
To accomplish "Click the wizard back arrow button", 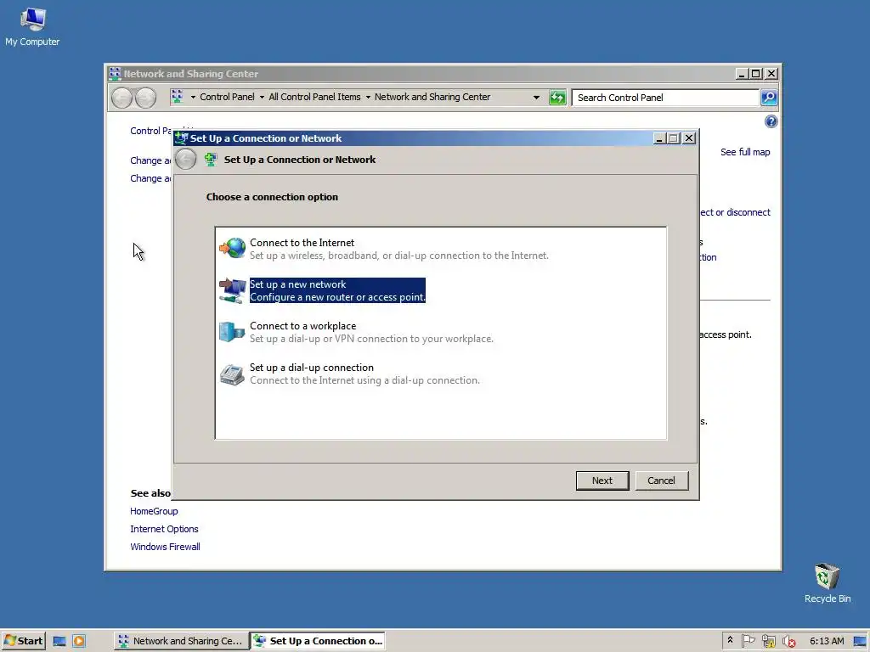I will (x=186, y=160).
